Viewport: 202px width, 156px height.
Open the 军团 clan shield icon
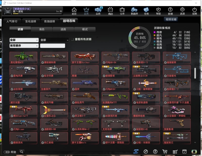coord(158,11)
